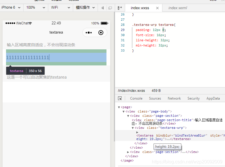Click the simulator textarea page title
This screenshot has height=167, width=225.
pyautogui.click(x=56, y=32)
